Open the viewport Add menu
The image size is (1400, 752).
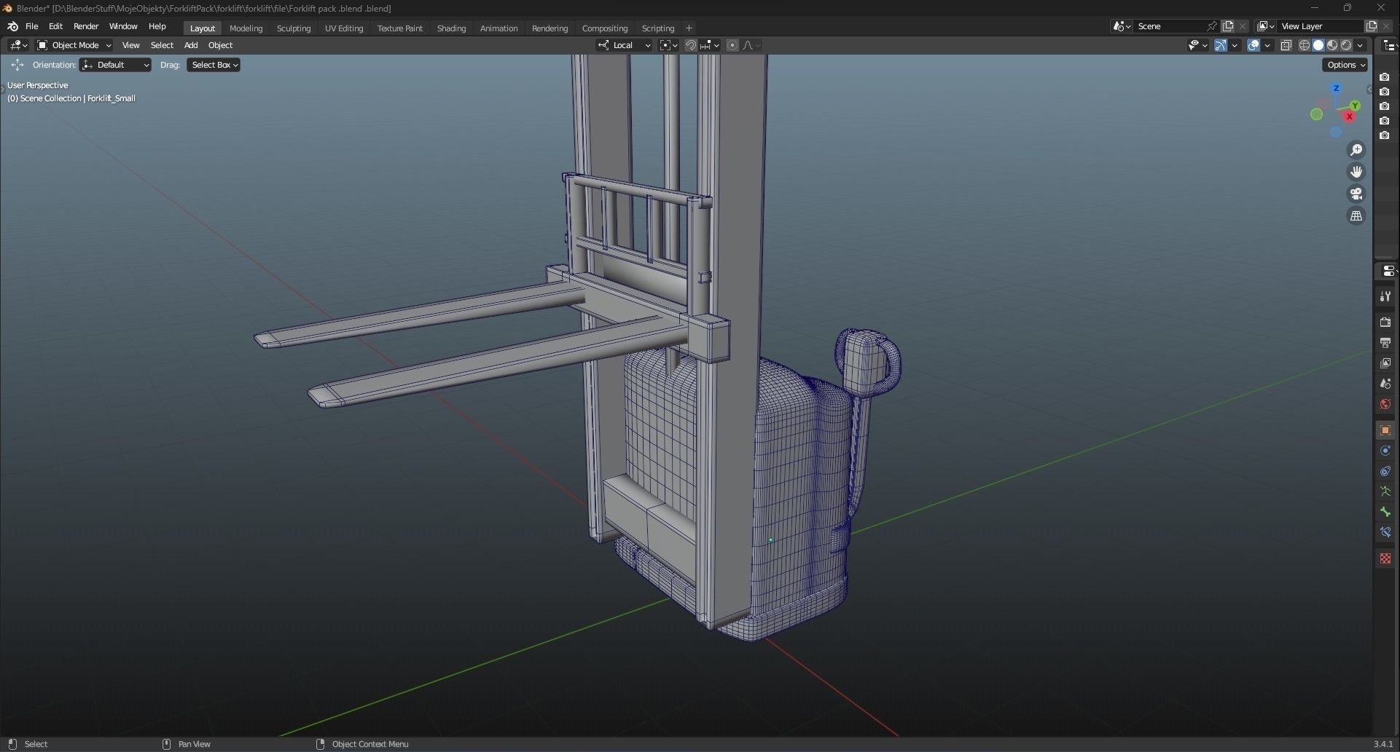click(x=191, y=45)
